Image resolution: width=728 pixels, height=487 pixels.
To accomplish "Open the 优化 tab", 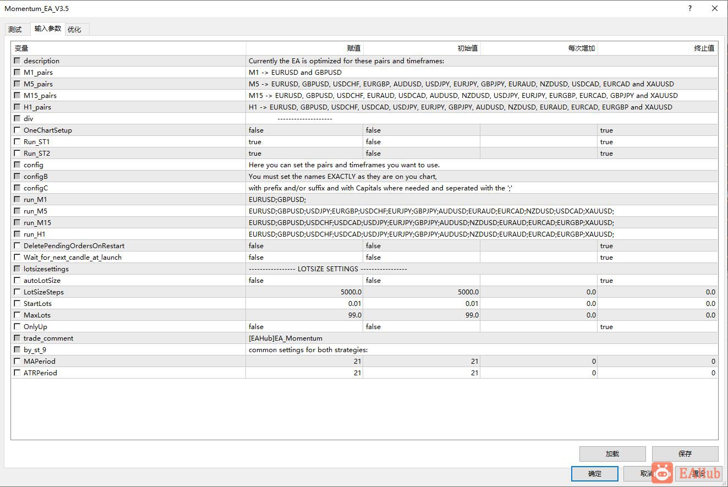I will tap(74, 29).
